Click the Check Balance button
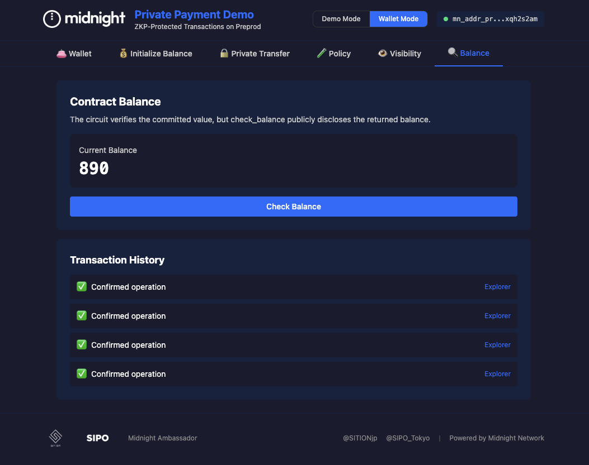 click(x=293, y=207)
